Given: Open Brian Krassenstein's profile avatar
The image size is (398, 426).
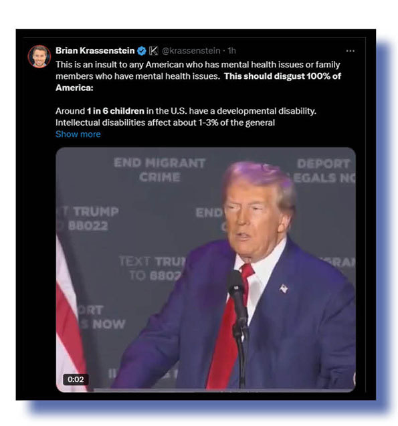Looking at the screenshot, I should click(x=39, y=56).
